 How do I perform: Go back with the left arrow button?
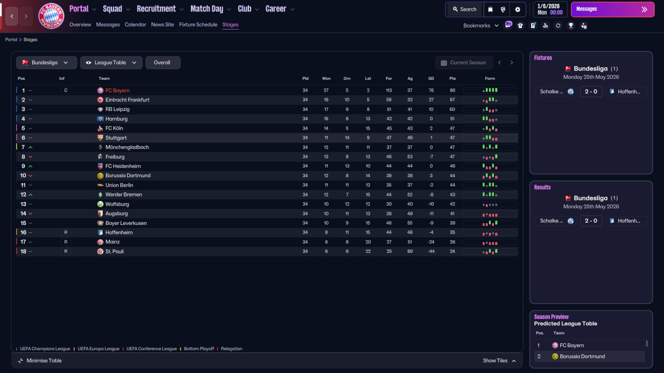coord(12,16)
